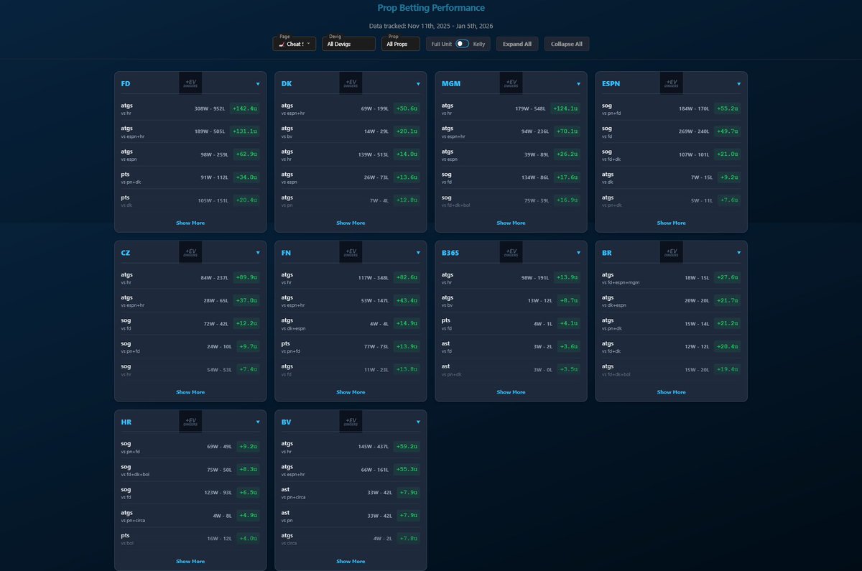The image size is (862, 571).
Task: Click the +124.1u value in MGM card
Action: [x=565, y=108]
